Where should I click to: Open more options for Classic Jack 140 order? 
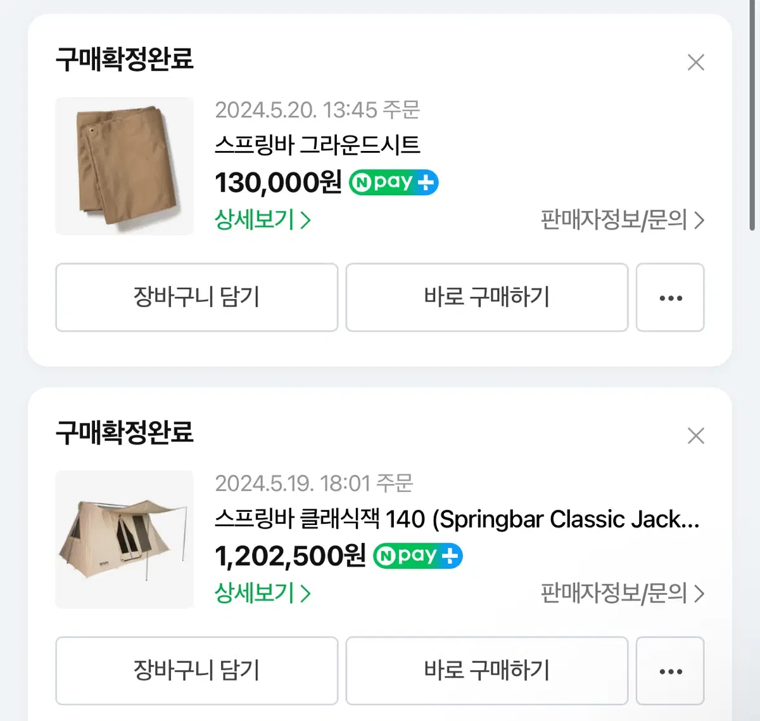[x=670, y=671]
